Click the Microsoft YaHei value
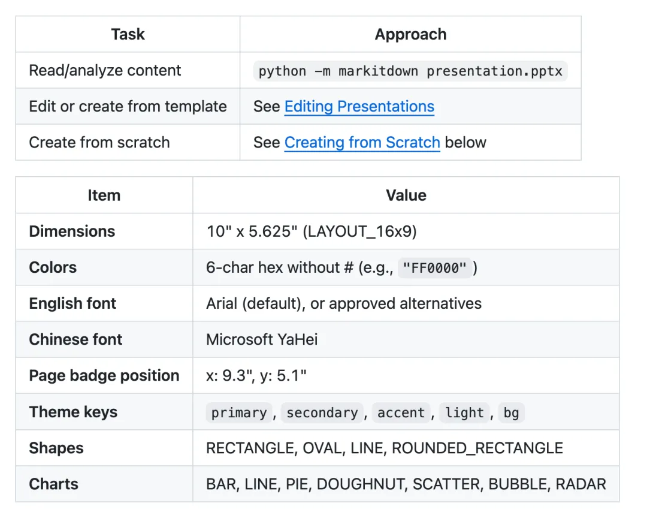Viewport: 647px width, 509px height. 262,339
